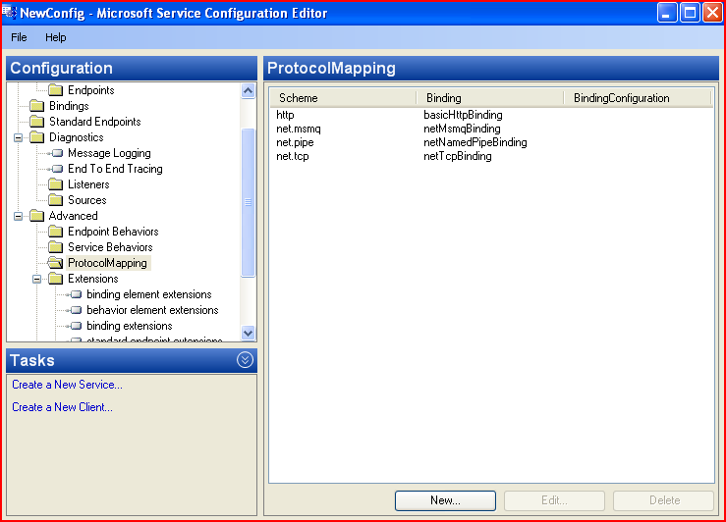Collapse the Advanced tree node
Image resolution: width=726 pixels, height=522 pixels.
18,217
